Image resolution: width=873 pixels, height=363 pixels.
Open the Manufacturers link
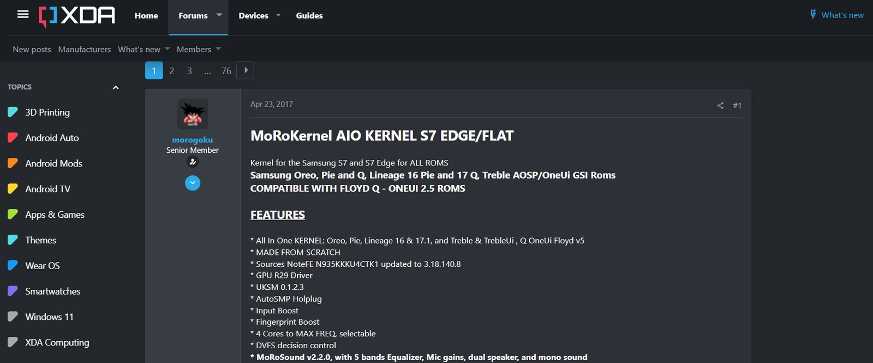(x=85, y=49)
